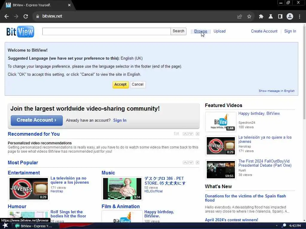The height and width of the screenshot is (229, 306).
Task: Open Featured Presidential Debate thumbnail
Action: [221, 169]
